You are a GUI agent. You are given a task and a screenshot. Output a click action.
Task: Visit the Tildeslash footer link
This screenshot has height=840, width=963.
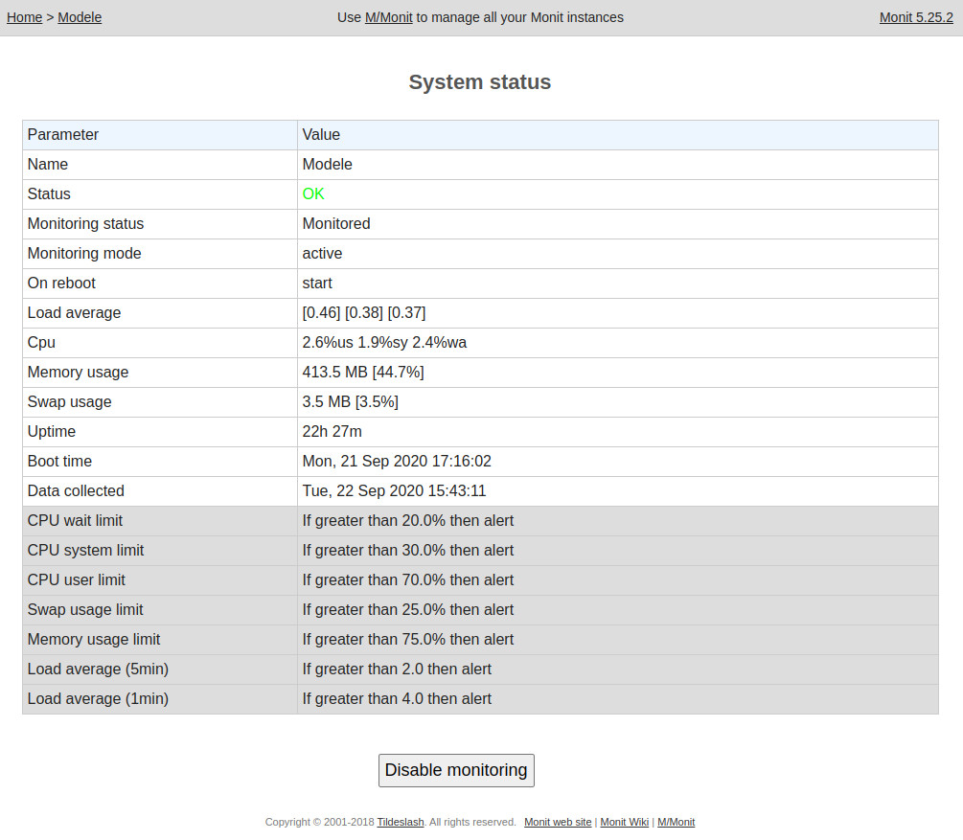pyautogui.click(x=401, y=822)
